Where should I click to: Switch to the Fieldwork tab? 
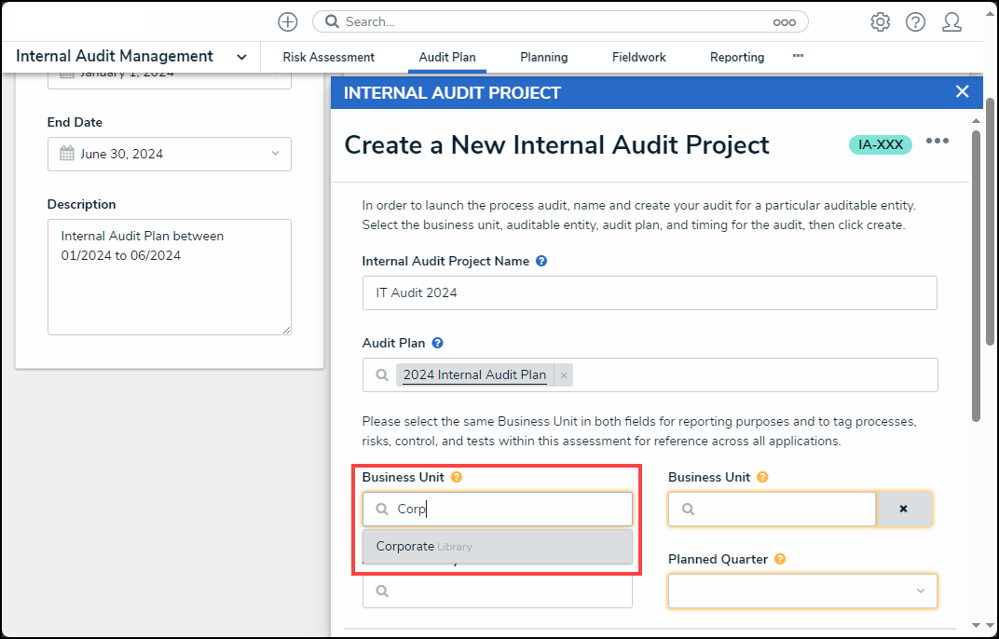tap(638, 57)
